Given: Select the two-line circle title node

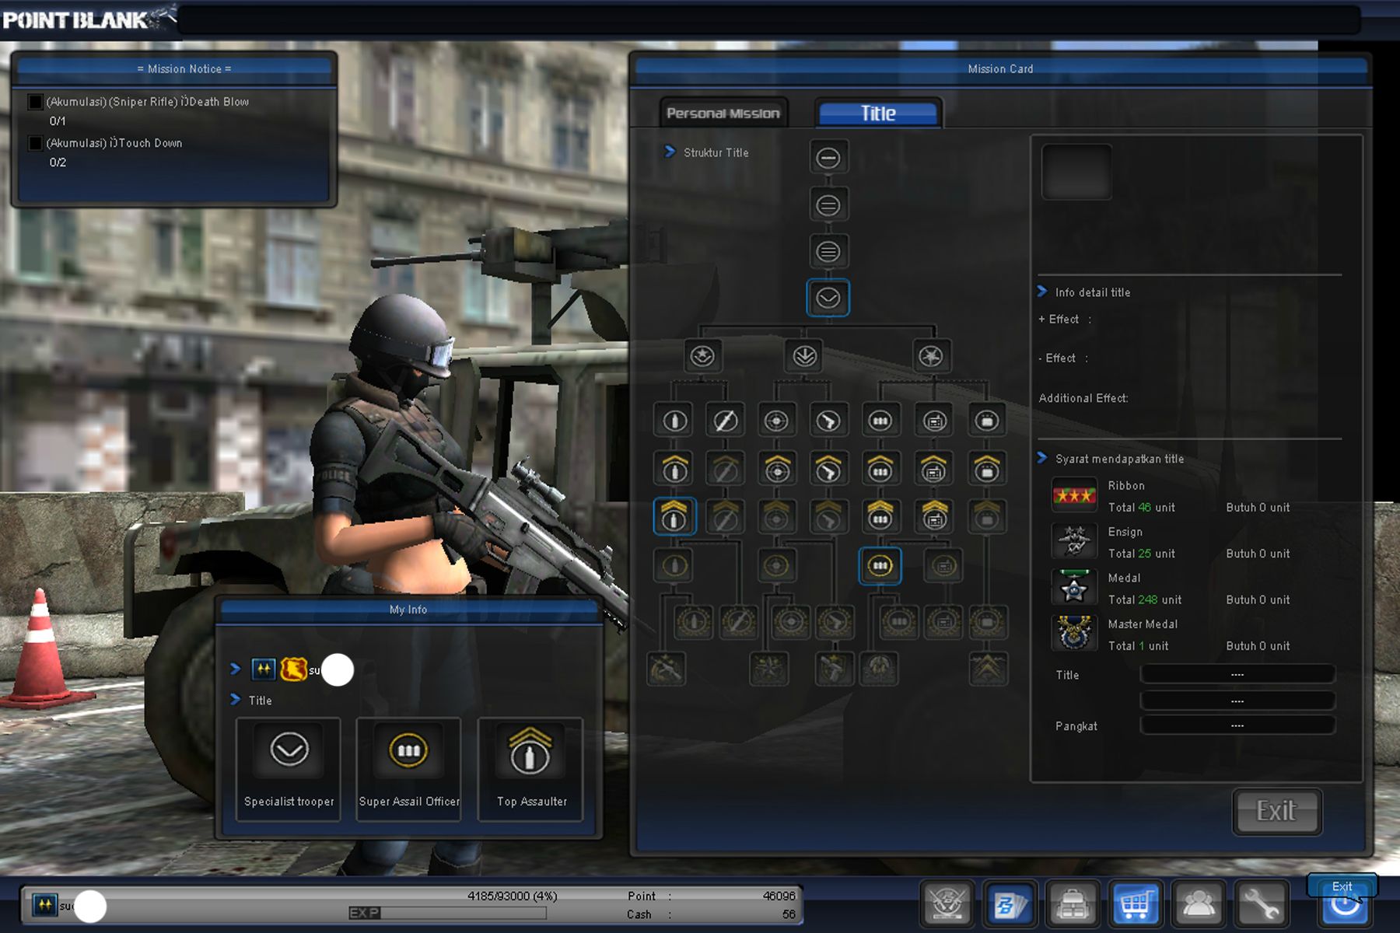Looking at the screenshot, I should 828,205.
